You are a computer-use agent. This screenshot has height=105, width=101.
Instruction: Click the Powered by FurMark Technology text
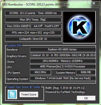65,92
